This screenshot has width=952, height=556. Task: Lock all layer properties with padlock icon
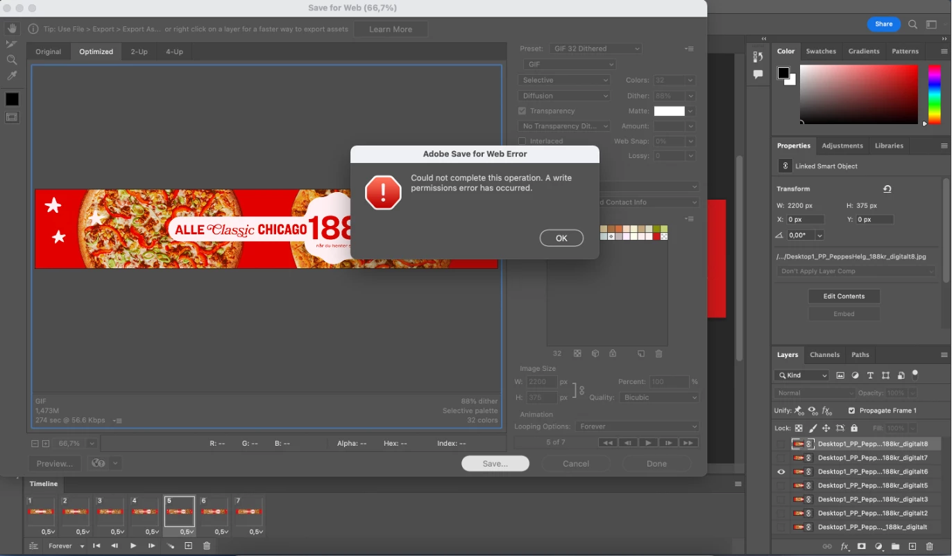854,428
